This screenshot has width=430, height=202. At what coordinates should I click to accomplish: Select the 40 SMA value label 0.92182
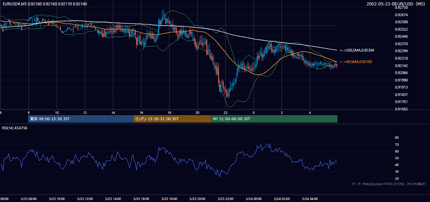point(356,62)
